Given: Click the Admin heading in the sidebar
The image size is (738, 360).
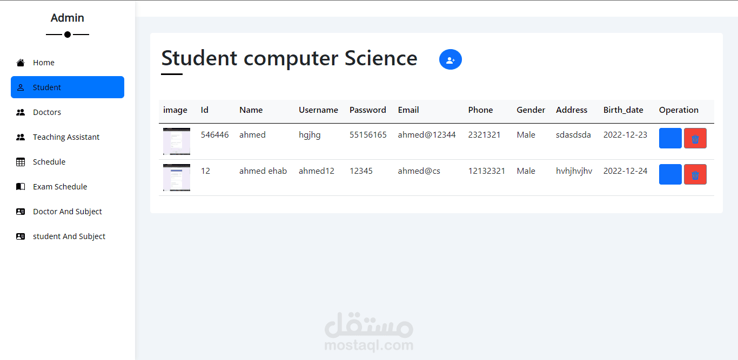Looking at the screenshot, I should tap(68, 18).
